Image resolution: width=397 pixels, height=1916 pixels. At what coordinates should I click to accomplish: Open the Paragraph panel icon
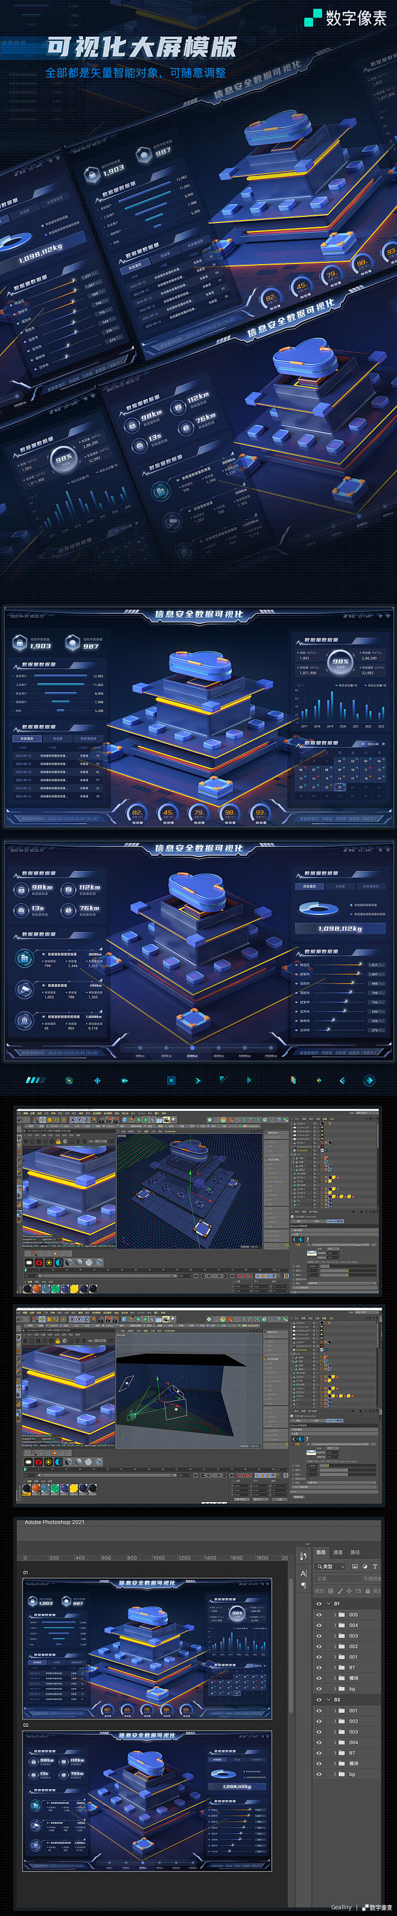click(303, 1585)
